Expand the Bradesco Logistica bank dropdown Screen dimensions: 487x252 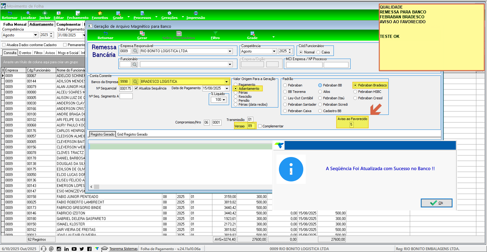[226, 82]
